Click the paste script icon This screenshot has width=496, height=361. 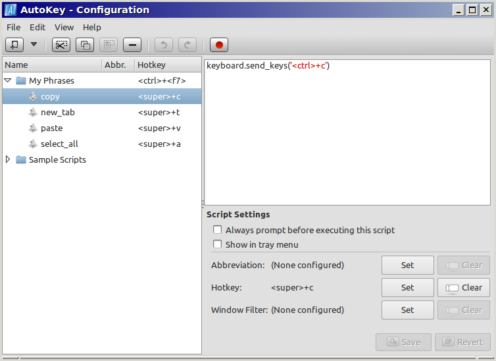pos(33,128)
